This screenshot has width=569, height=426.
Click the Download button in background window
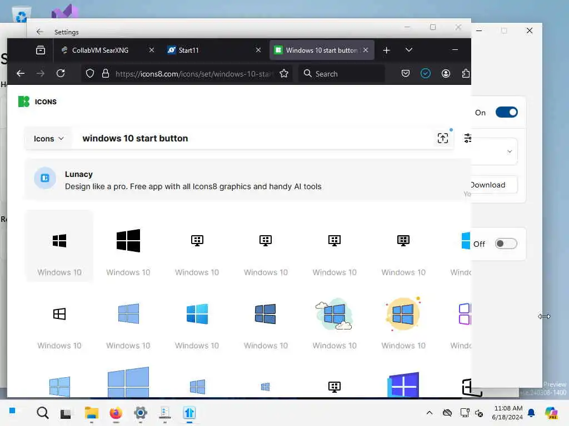(x=494, y=185)
